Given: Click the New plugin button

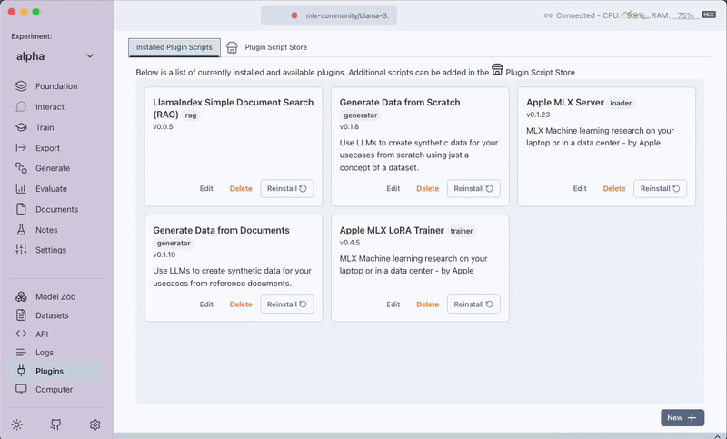Looking at the screenshot, I should [x=682, y=417].
